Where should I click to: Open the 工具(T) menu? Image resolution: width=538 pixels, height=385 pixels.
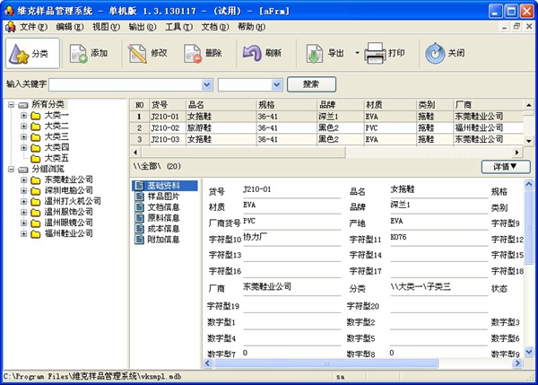tap(178, 27)
